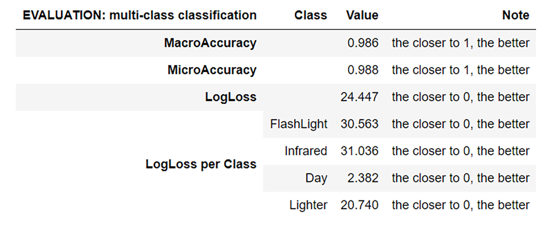Select the Day value 2.382
Viewport: 554px width, 230px height.
pos(363,178)
